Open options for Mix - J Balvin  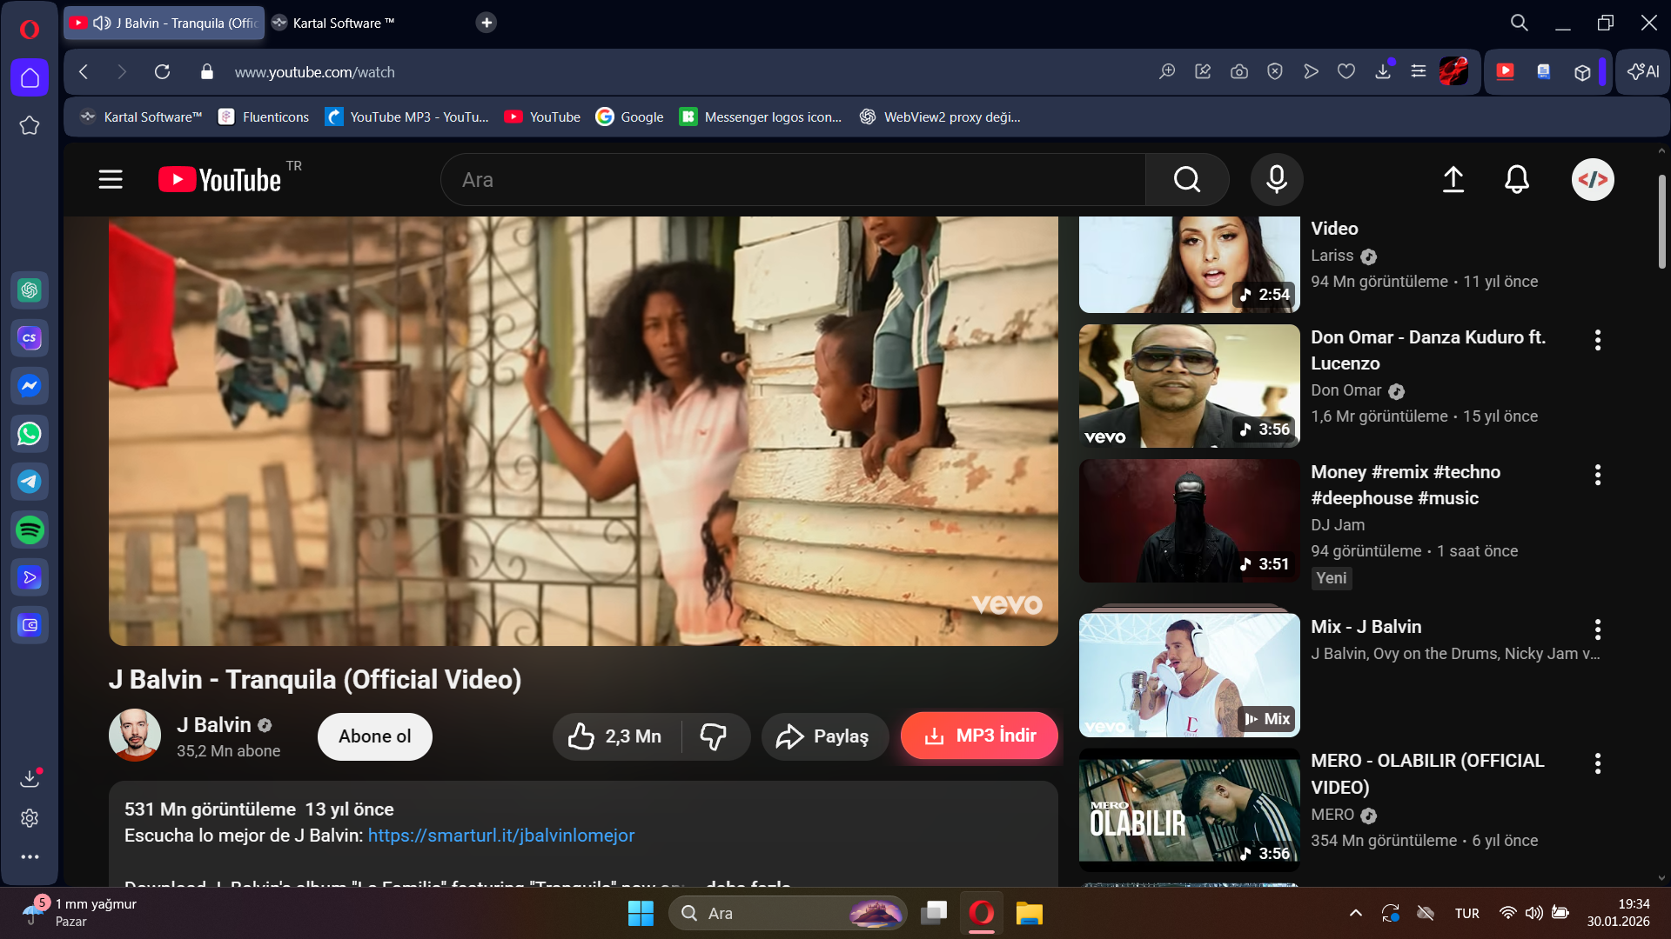[1598, 629]
